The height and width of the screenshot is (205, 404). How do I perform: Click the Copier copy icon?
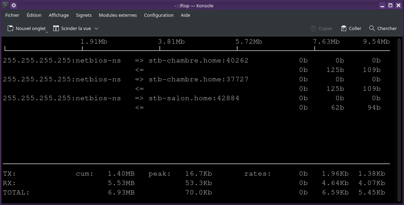point(314,28)
